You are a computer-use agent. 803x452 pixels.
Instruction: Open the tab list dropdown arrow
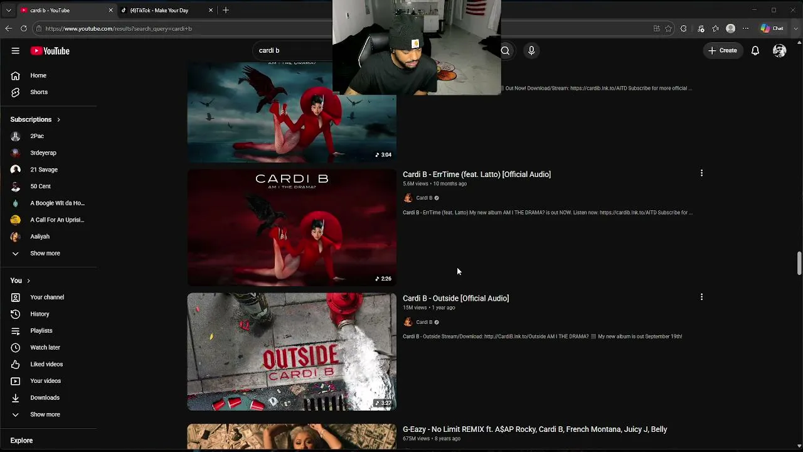8,10
